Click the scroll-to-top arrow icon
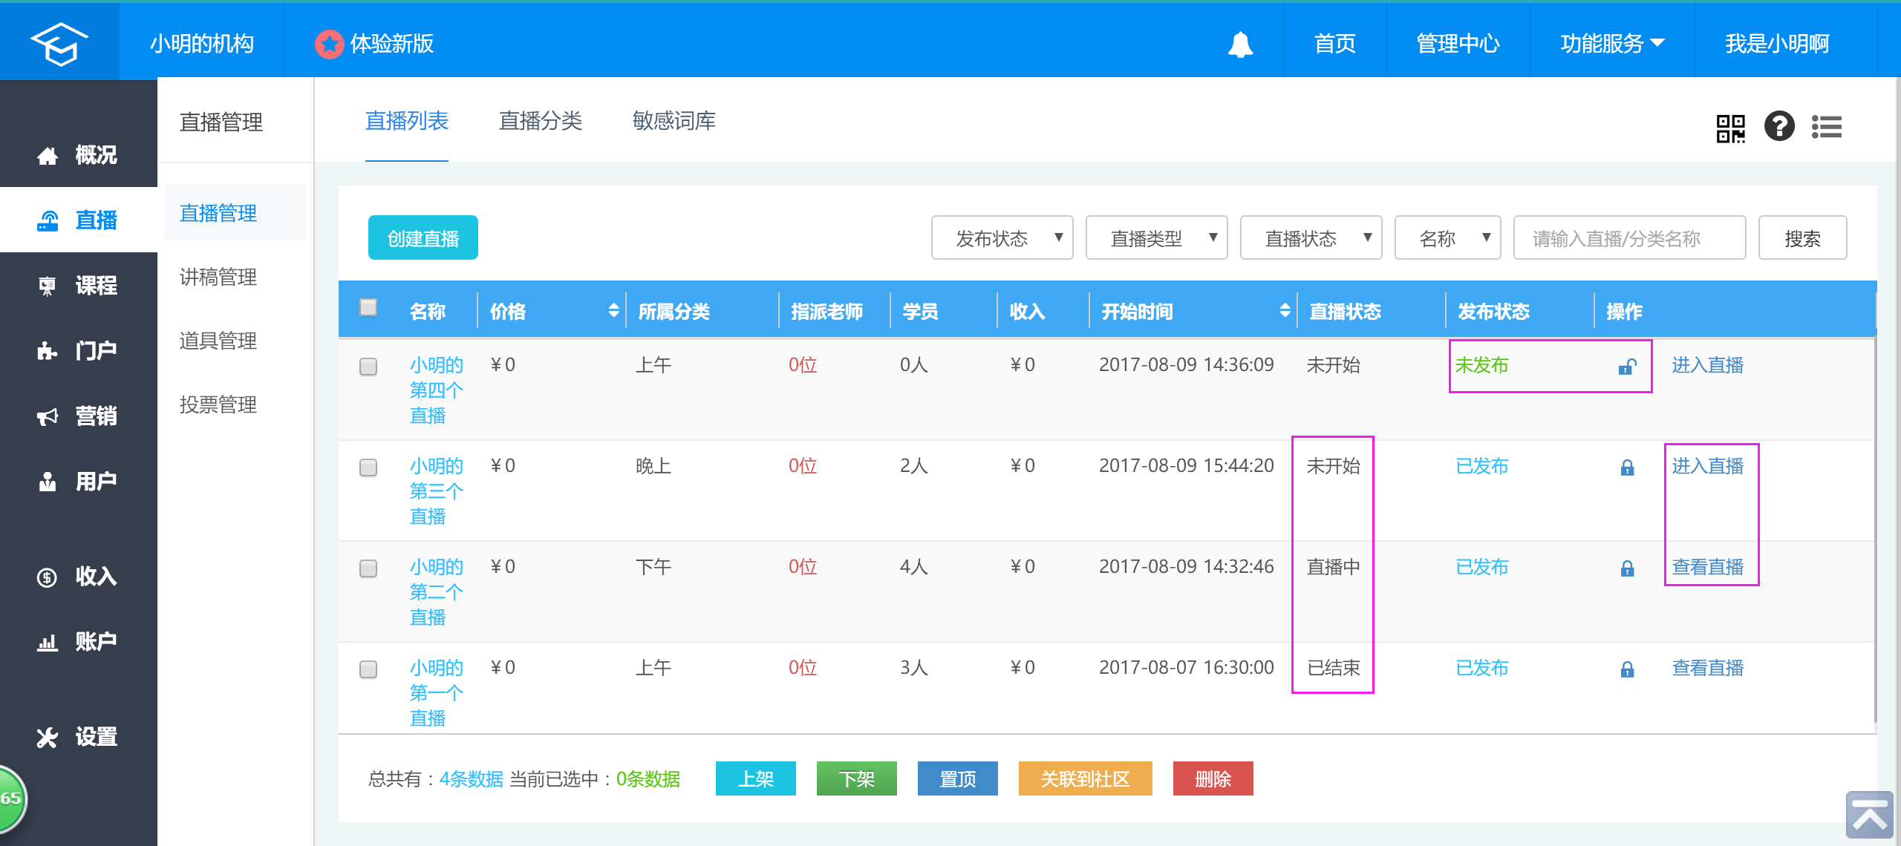 tap(1868, 815)
